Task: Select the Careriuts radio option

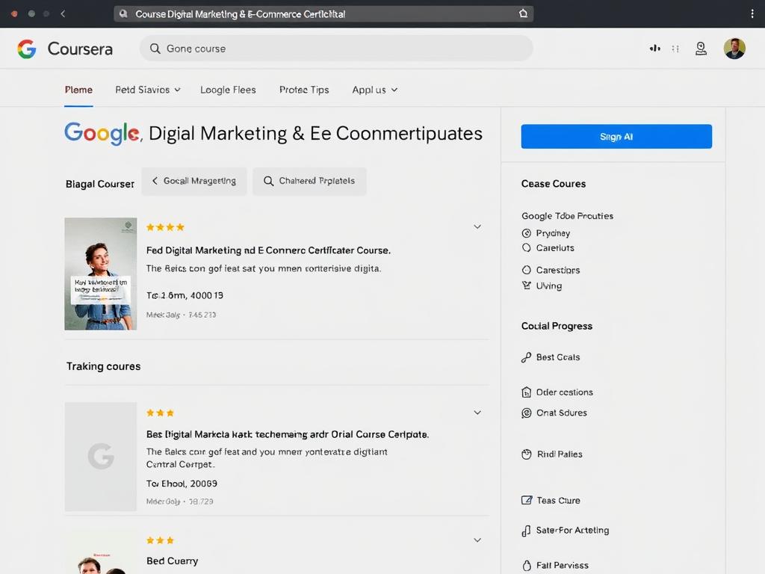Action: 526,248
